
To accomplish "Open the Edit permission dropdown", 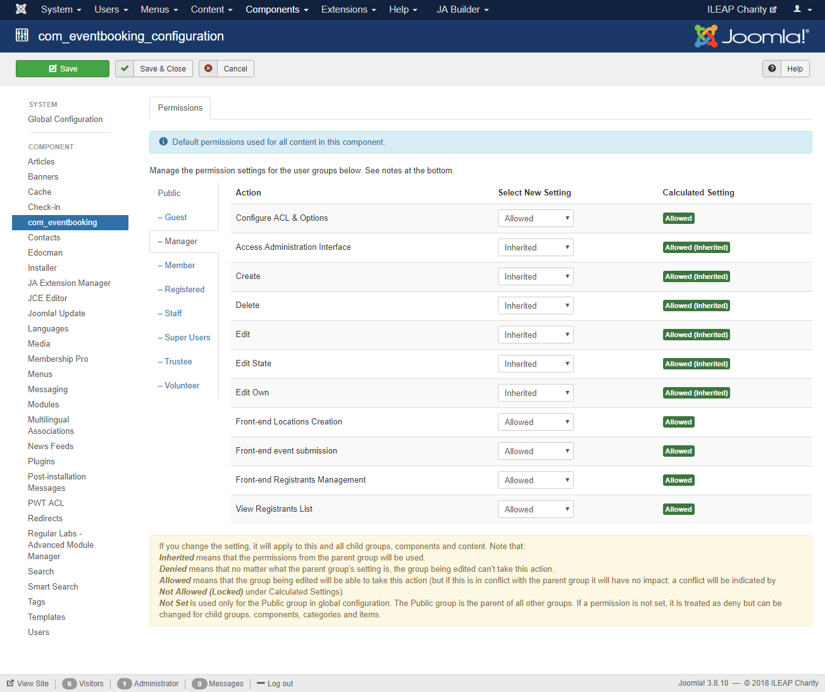I will point(535,335).
